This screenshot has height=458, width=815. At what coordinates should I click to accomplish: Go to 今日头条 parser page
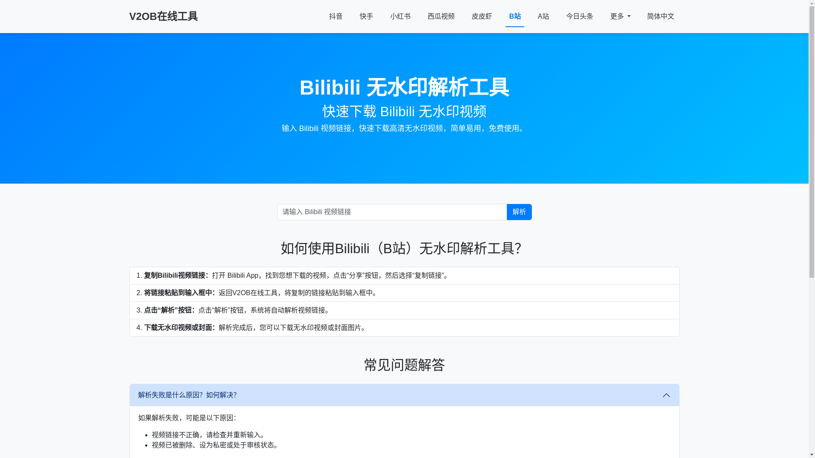tap(579, 16)
